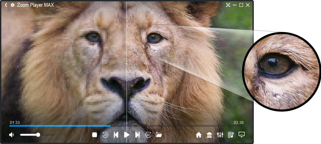Show the playlist editor icon

click(231, 135)
